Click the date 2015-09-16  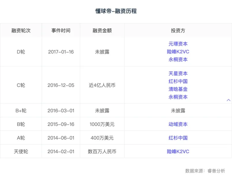(x=61, y=124)
